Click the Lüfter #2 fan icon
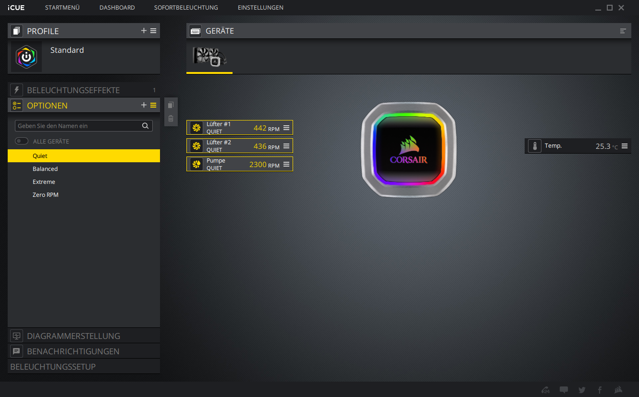639x397 pixels. pyautogui.click(x=196, y=145)
